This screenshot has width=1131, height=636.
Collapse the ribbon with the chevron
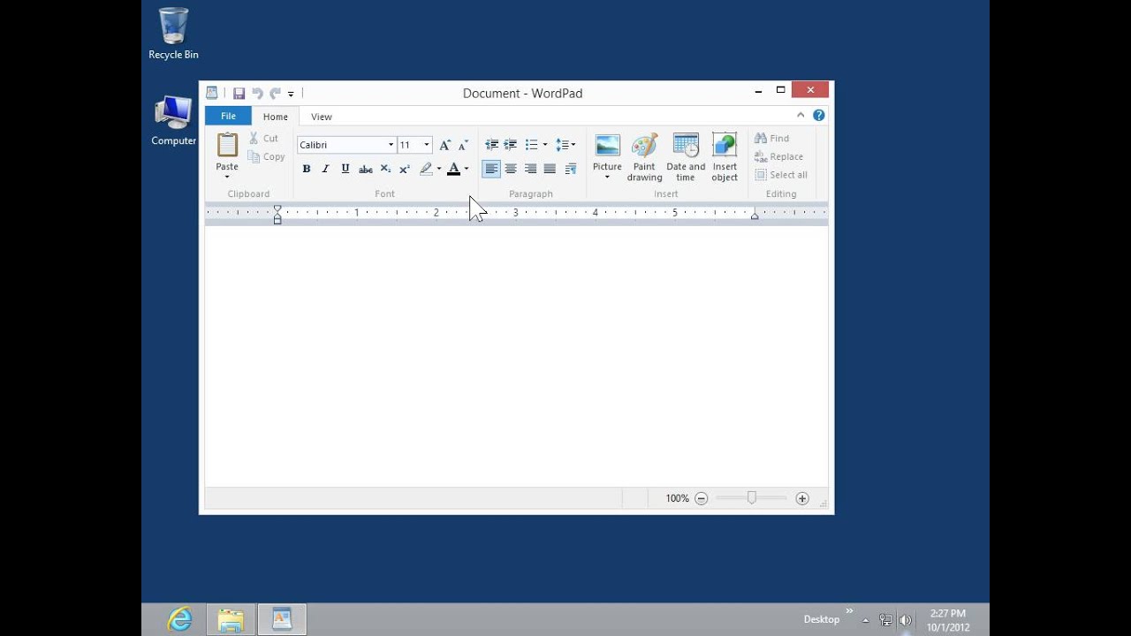click(801, 115)
